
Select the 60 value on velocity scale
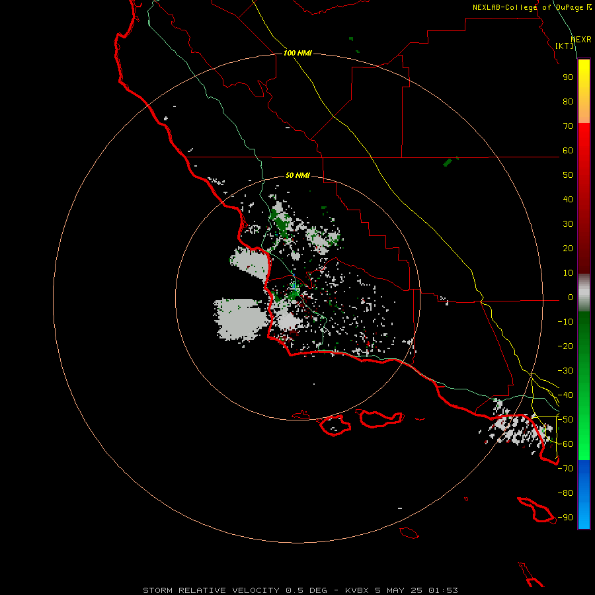point(568,151)
